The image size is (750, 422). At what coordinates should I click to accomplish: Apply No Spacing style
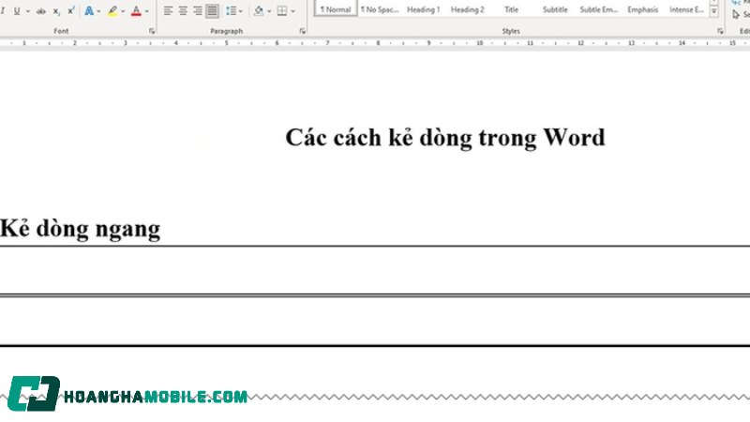click(x=380, y=8)
